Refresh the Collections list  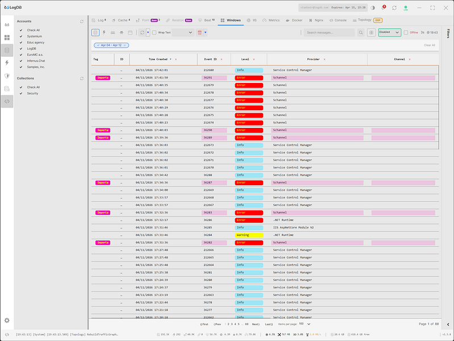[x=82, y=78]
